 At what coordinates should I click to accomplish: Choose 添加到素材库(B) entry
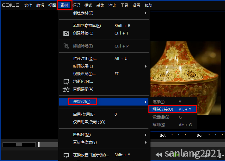104,26
